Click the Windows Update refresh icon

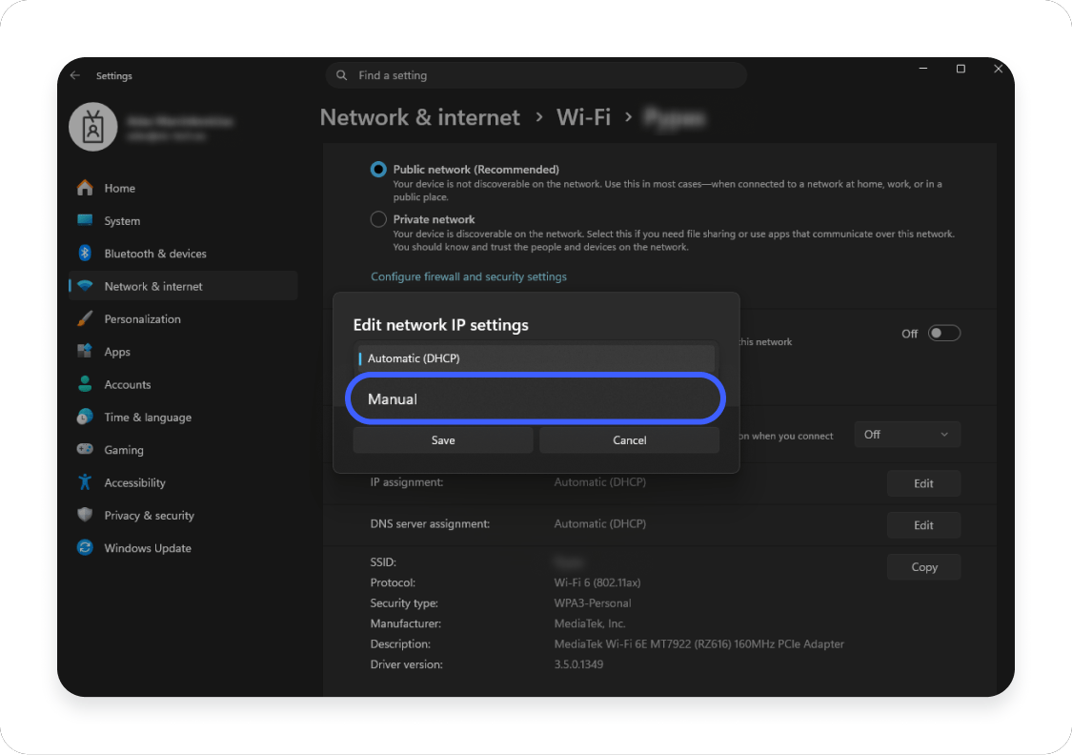coord(85,547)
